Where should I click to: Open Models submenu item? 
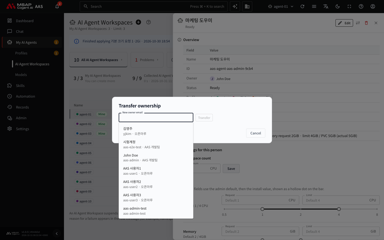pos(32,75)
